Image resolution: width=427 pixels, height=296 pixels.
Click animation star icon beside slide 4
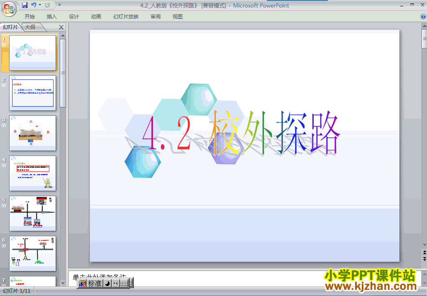click(4, 166)
